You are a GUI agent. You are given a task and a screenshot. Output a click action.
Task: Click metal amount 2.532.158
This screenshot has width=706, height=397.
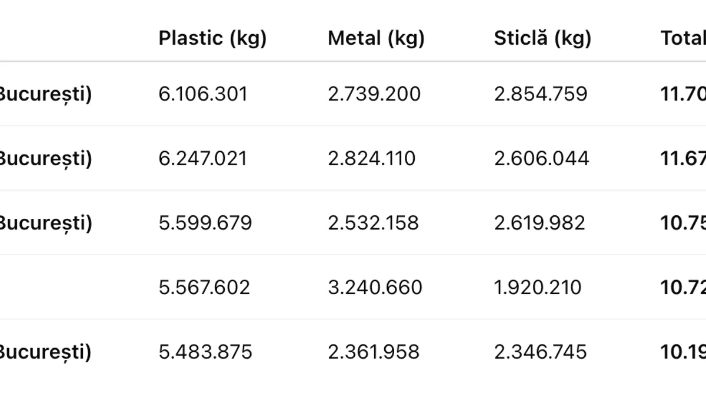point(374,223)
